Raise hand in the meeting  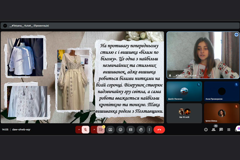141,130
